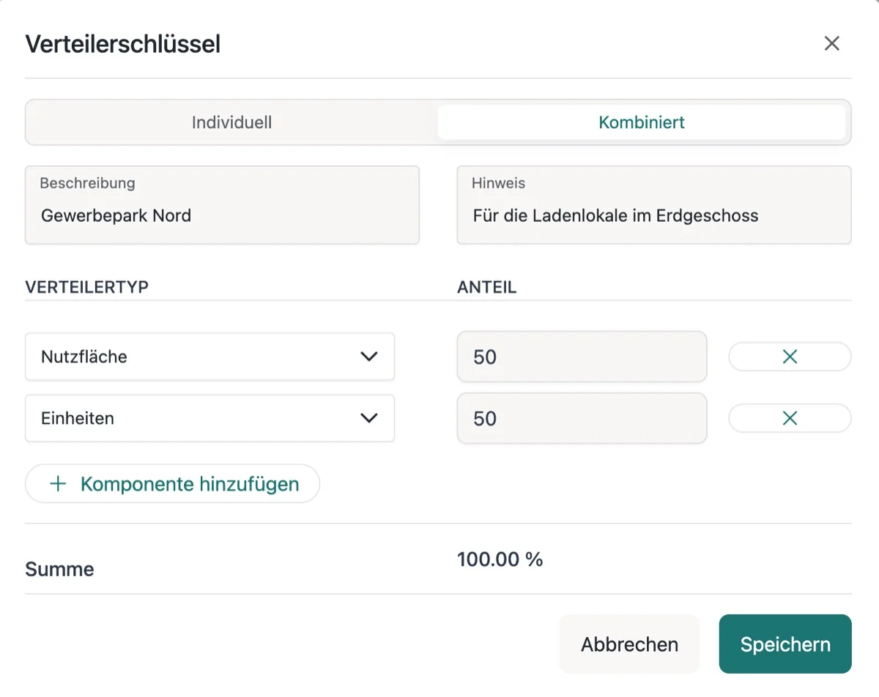Click the ANTEIL column header

486,287
